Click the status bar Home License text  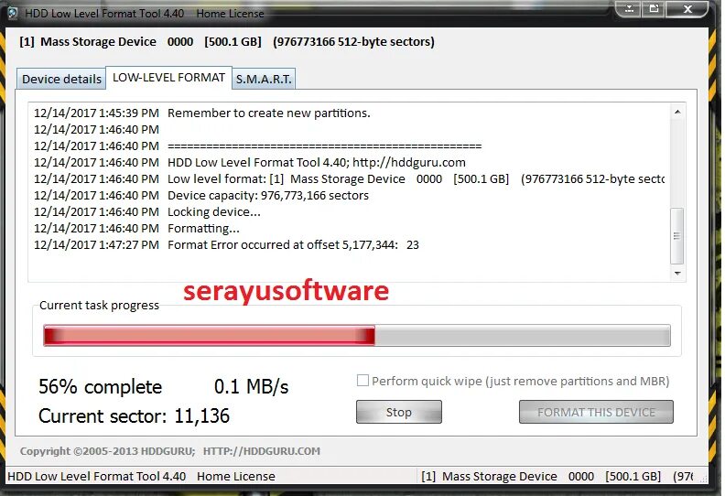(x=236, y=477)
